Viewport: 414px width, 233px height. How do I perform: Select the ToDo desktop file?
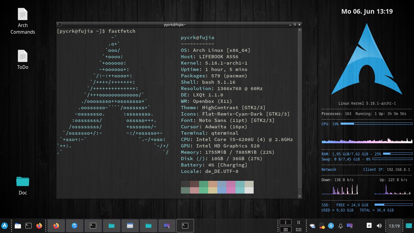(23, 60)
